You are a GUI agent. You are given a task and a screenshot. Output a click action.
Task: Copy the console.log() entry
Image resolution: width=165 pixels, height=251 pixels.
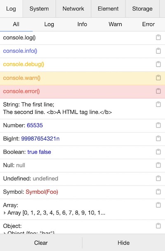click(x=158, y=37)
